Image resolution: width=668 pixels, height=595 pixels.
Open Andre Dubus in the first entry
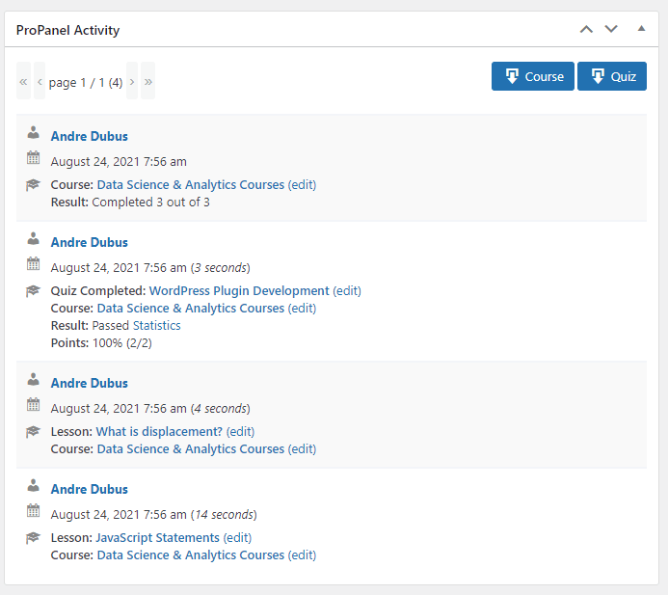(89, 136)
